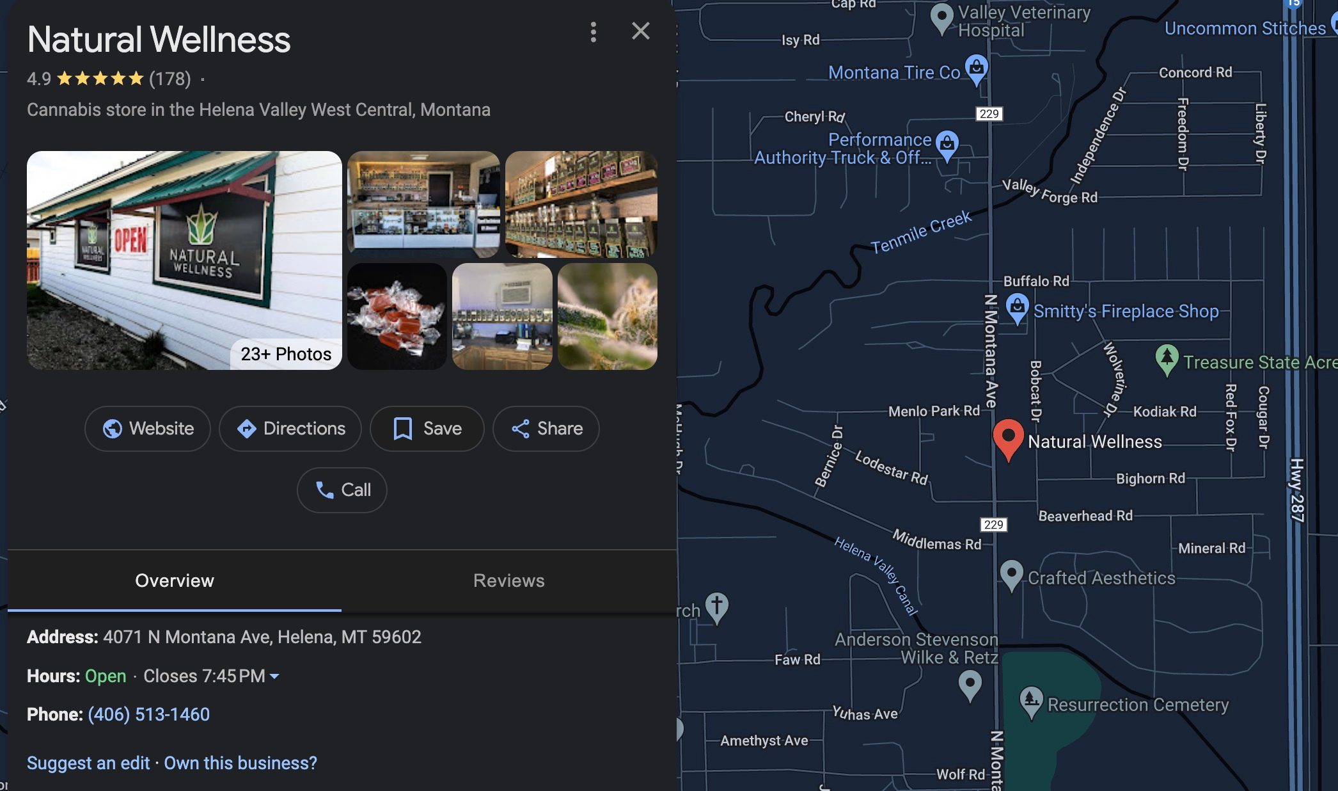Image resolution: width=1338 pixels, height=791 pixels.
Task: Save this place with the bookmark button
Action: [x=427, y=429]
